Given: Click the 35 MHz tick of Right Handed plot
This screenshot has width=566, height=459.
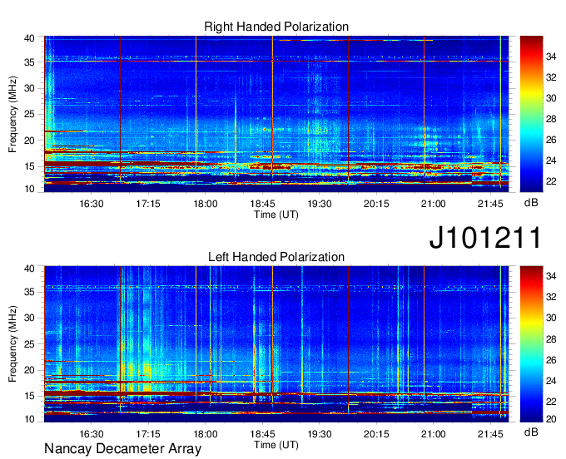Looking at the screenshot, I should pyautogui.click(x=29, y=62).
